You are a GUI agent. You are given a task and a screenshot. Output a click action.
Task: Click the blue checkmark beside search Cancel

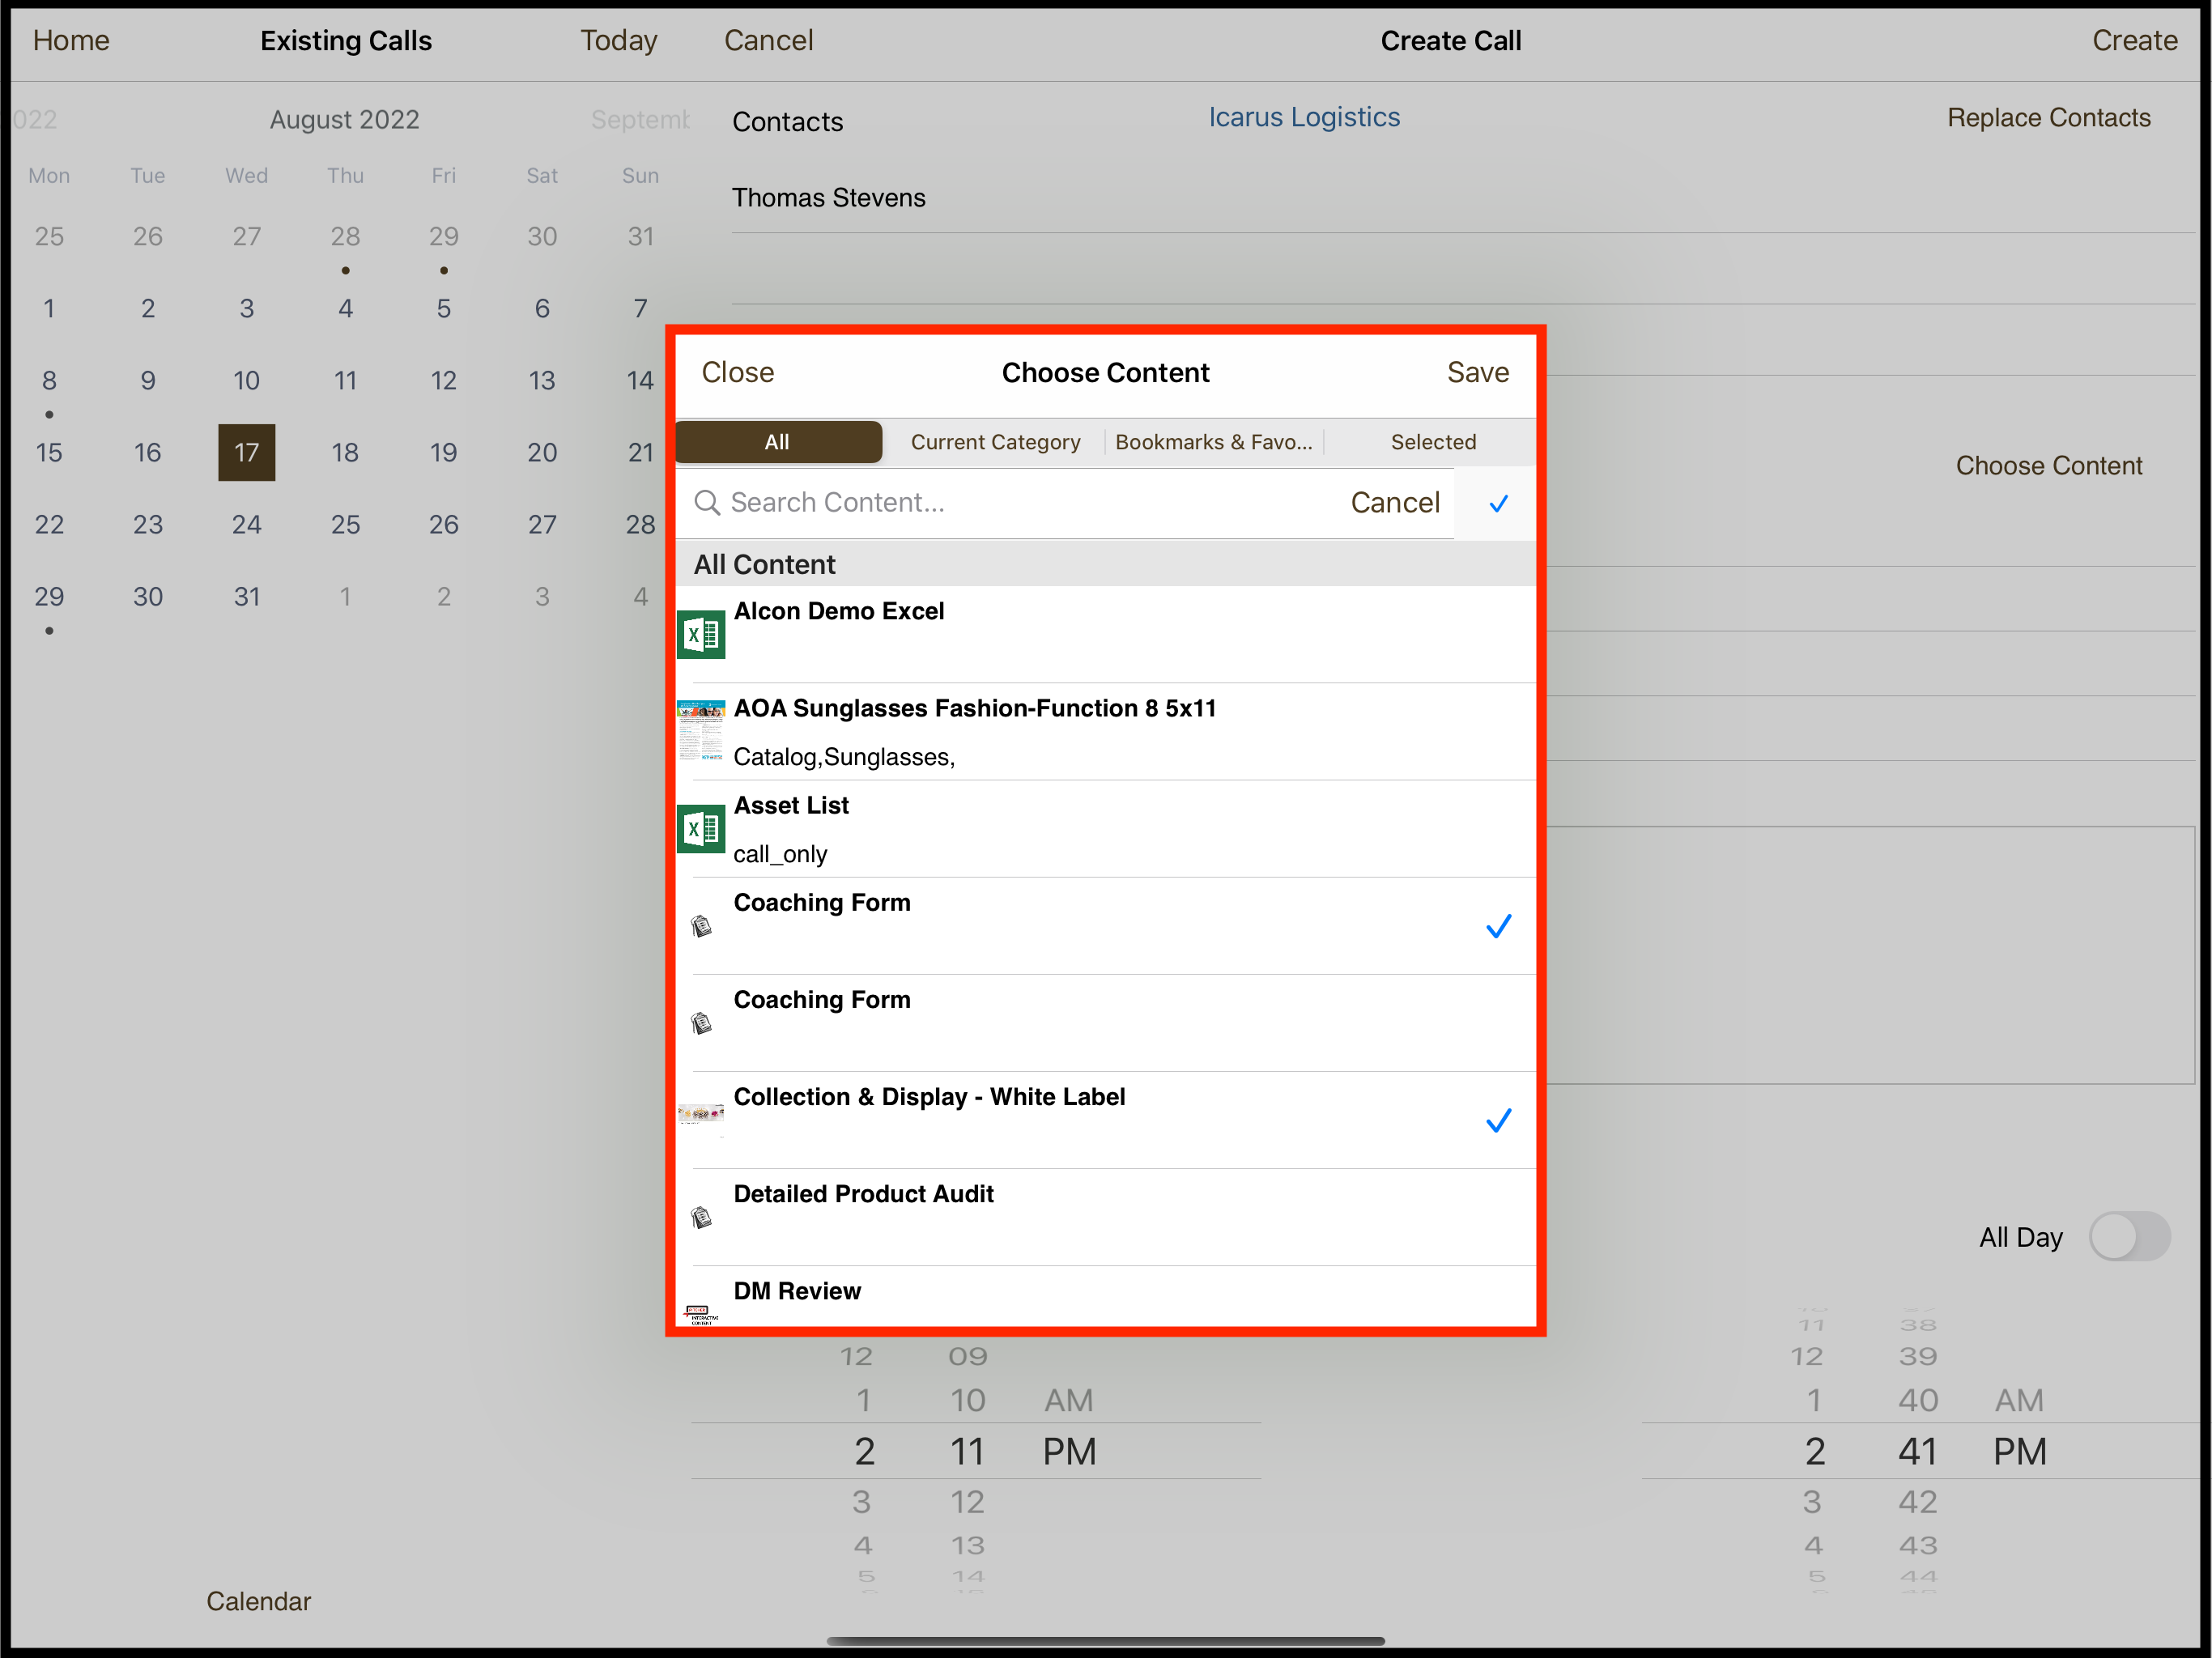(x=1497, y=503)
